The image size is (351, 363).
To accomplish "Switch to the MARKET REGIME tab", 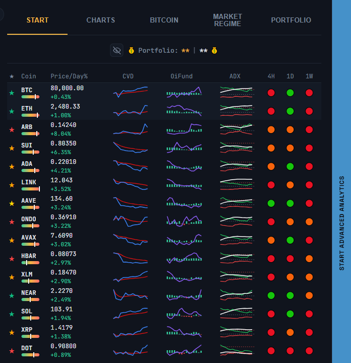I will pyautogui.click(x=228, y=20).
